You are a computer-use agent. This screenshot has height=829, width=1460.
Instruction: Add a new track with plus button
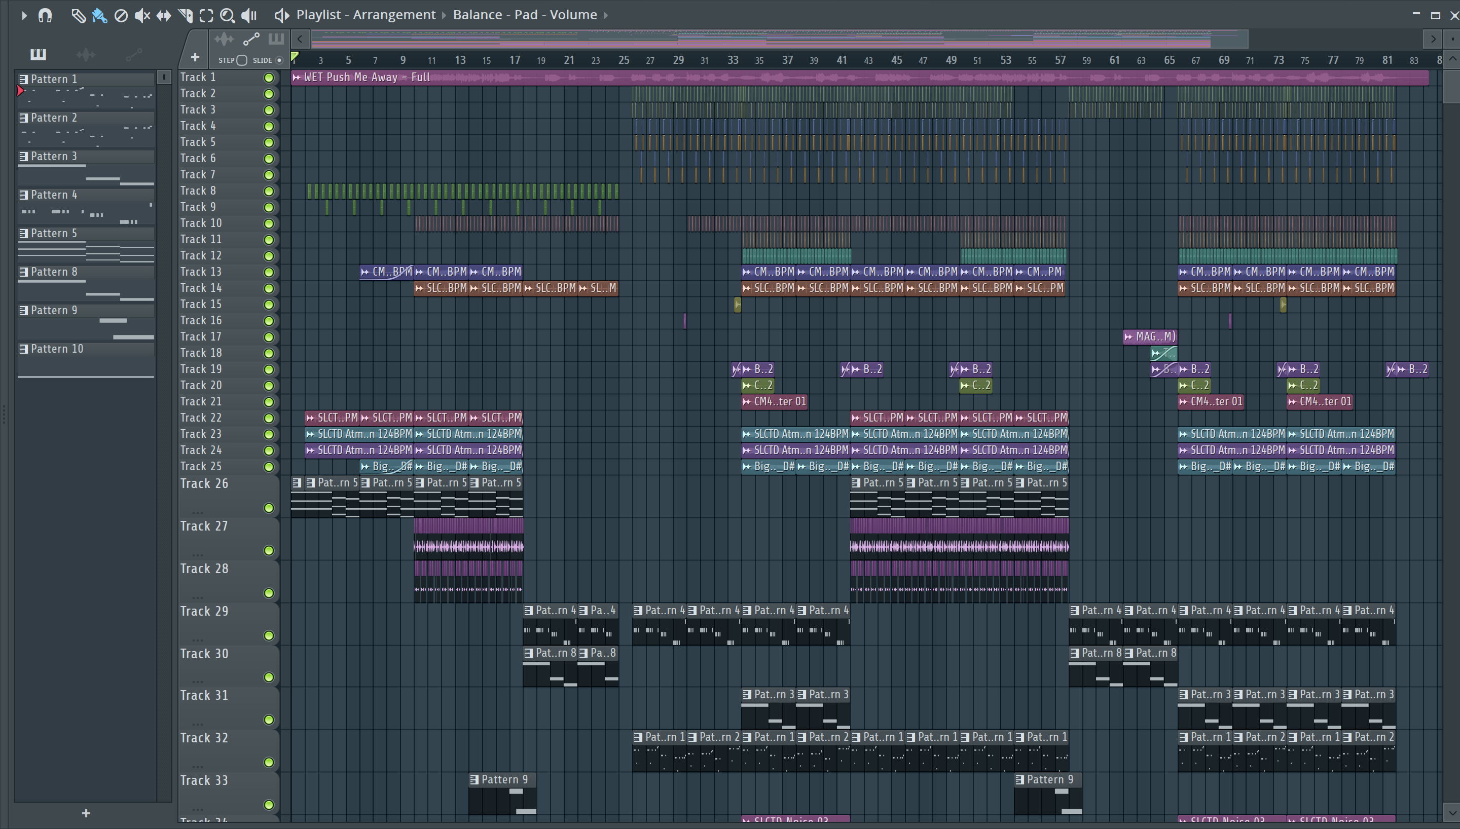click(x=195, y=57)
